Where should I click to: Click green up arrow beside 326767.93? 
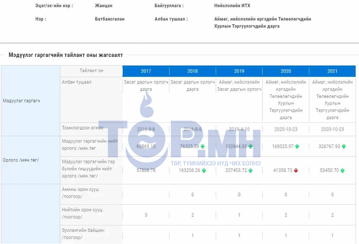click(x=344, y=146)
